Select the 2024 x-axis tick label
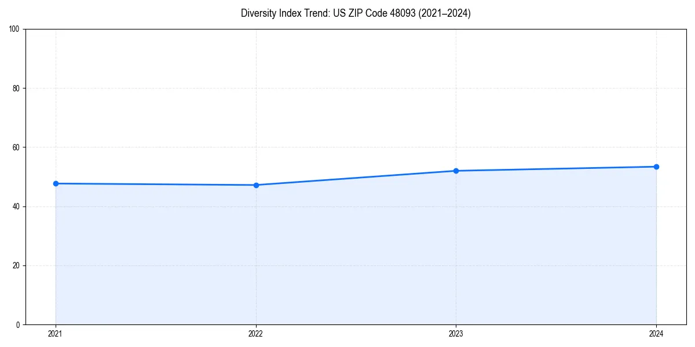 coord(657,334)
